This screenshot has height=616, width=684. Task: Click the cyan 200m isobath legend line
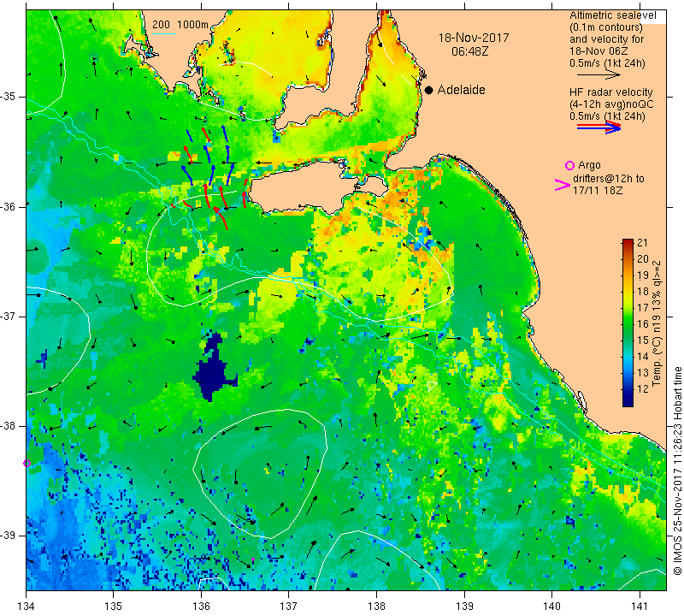pyautogui.click(x=164, y=33)
